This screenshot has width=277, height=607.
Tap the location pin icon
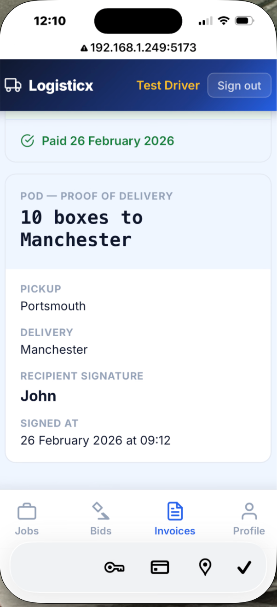tap(205, 567)
